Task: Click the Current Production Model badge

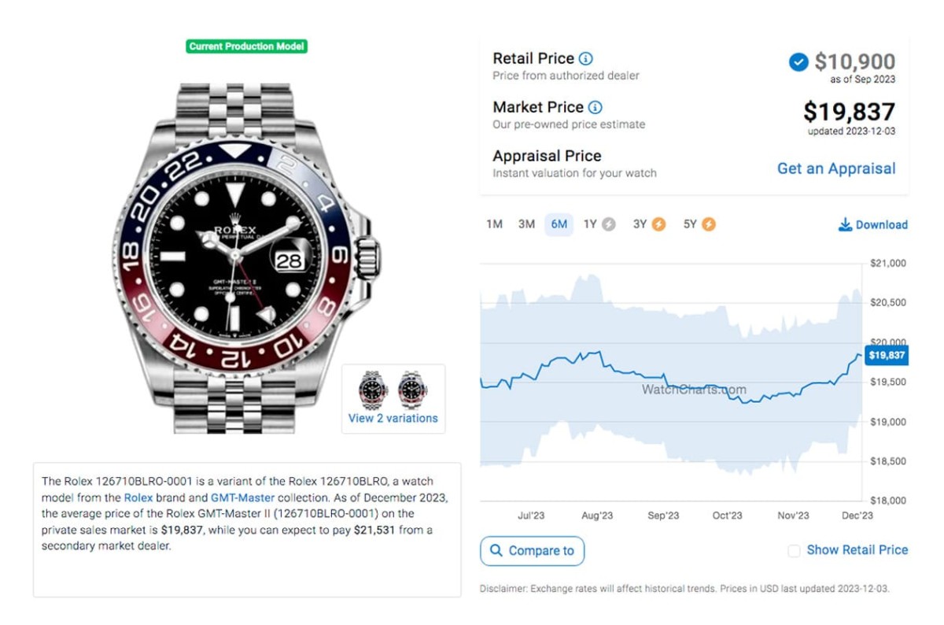Action: (247, 46)
